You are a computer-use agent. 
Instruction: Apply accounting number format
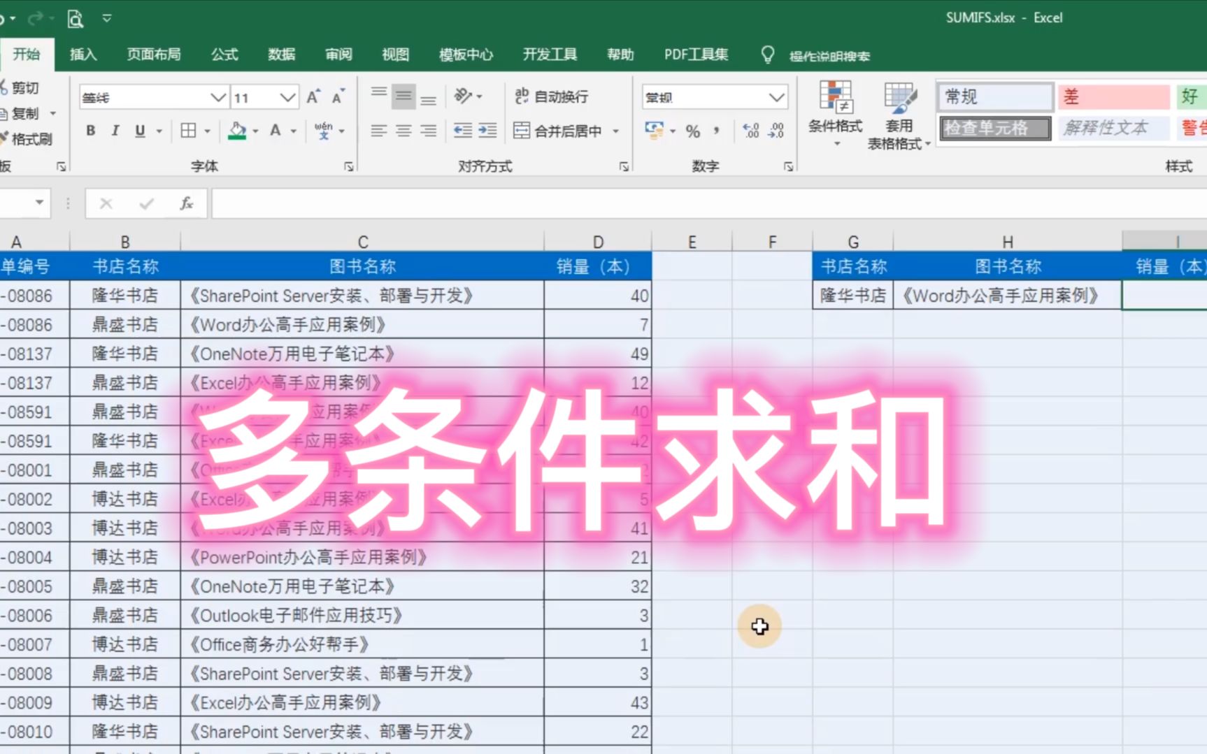pyautogui.click(x=654, y=131)
